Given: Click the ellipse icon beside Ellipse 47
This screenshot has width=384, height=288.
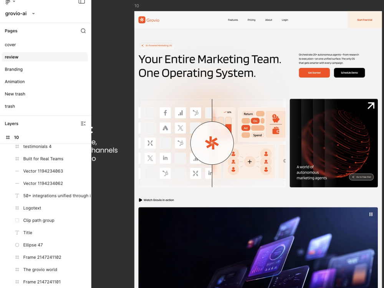Looking at the screenshot, I should [x=17, y=245].
